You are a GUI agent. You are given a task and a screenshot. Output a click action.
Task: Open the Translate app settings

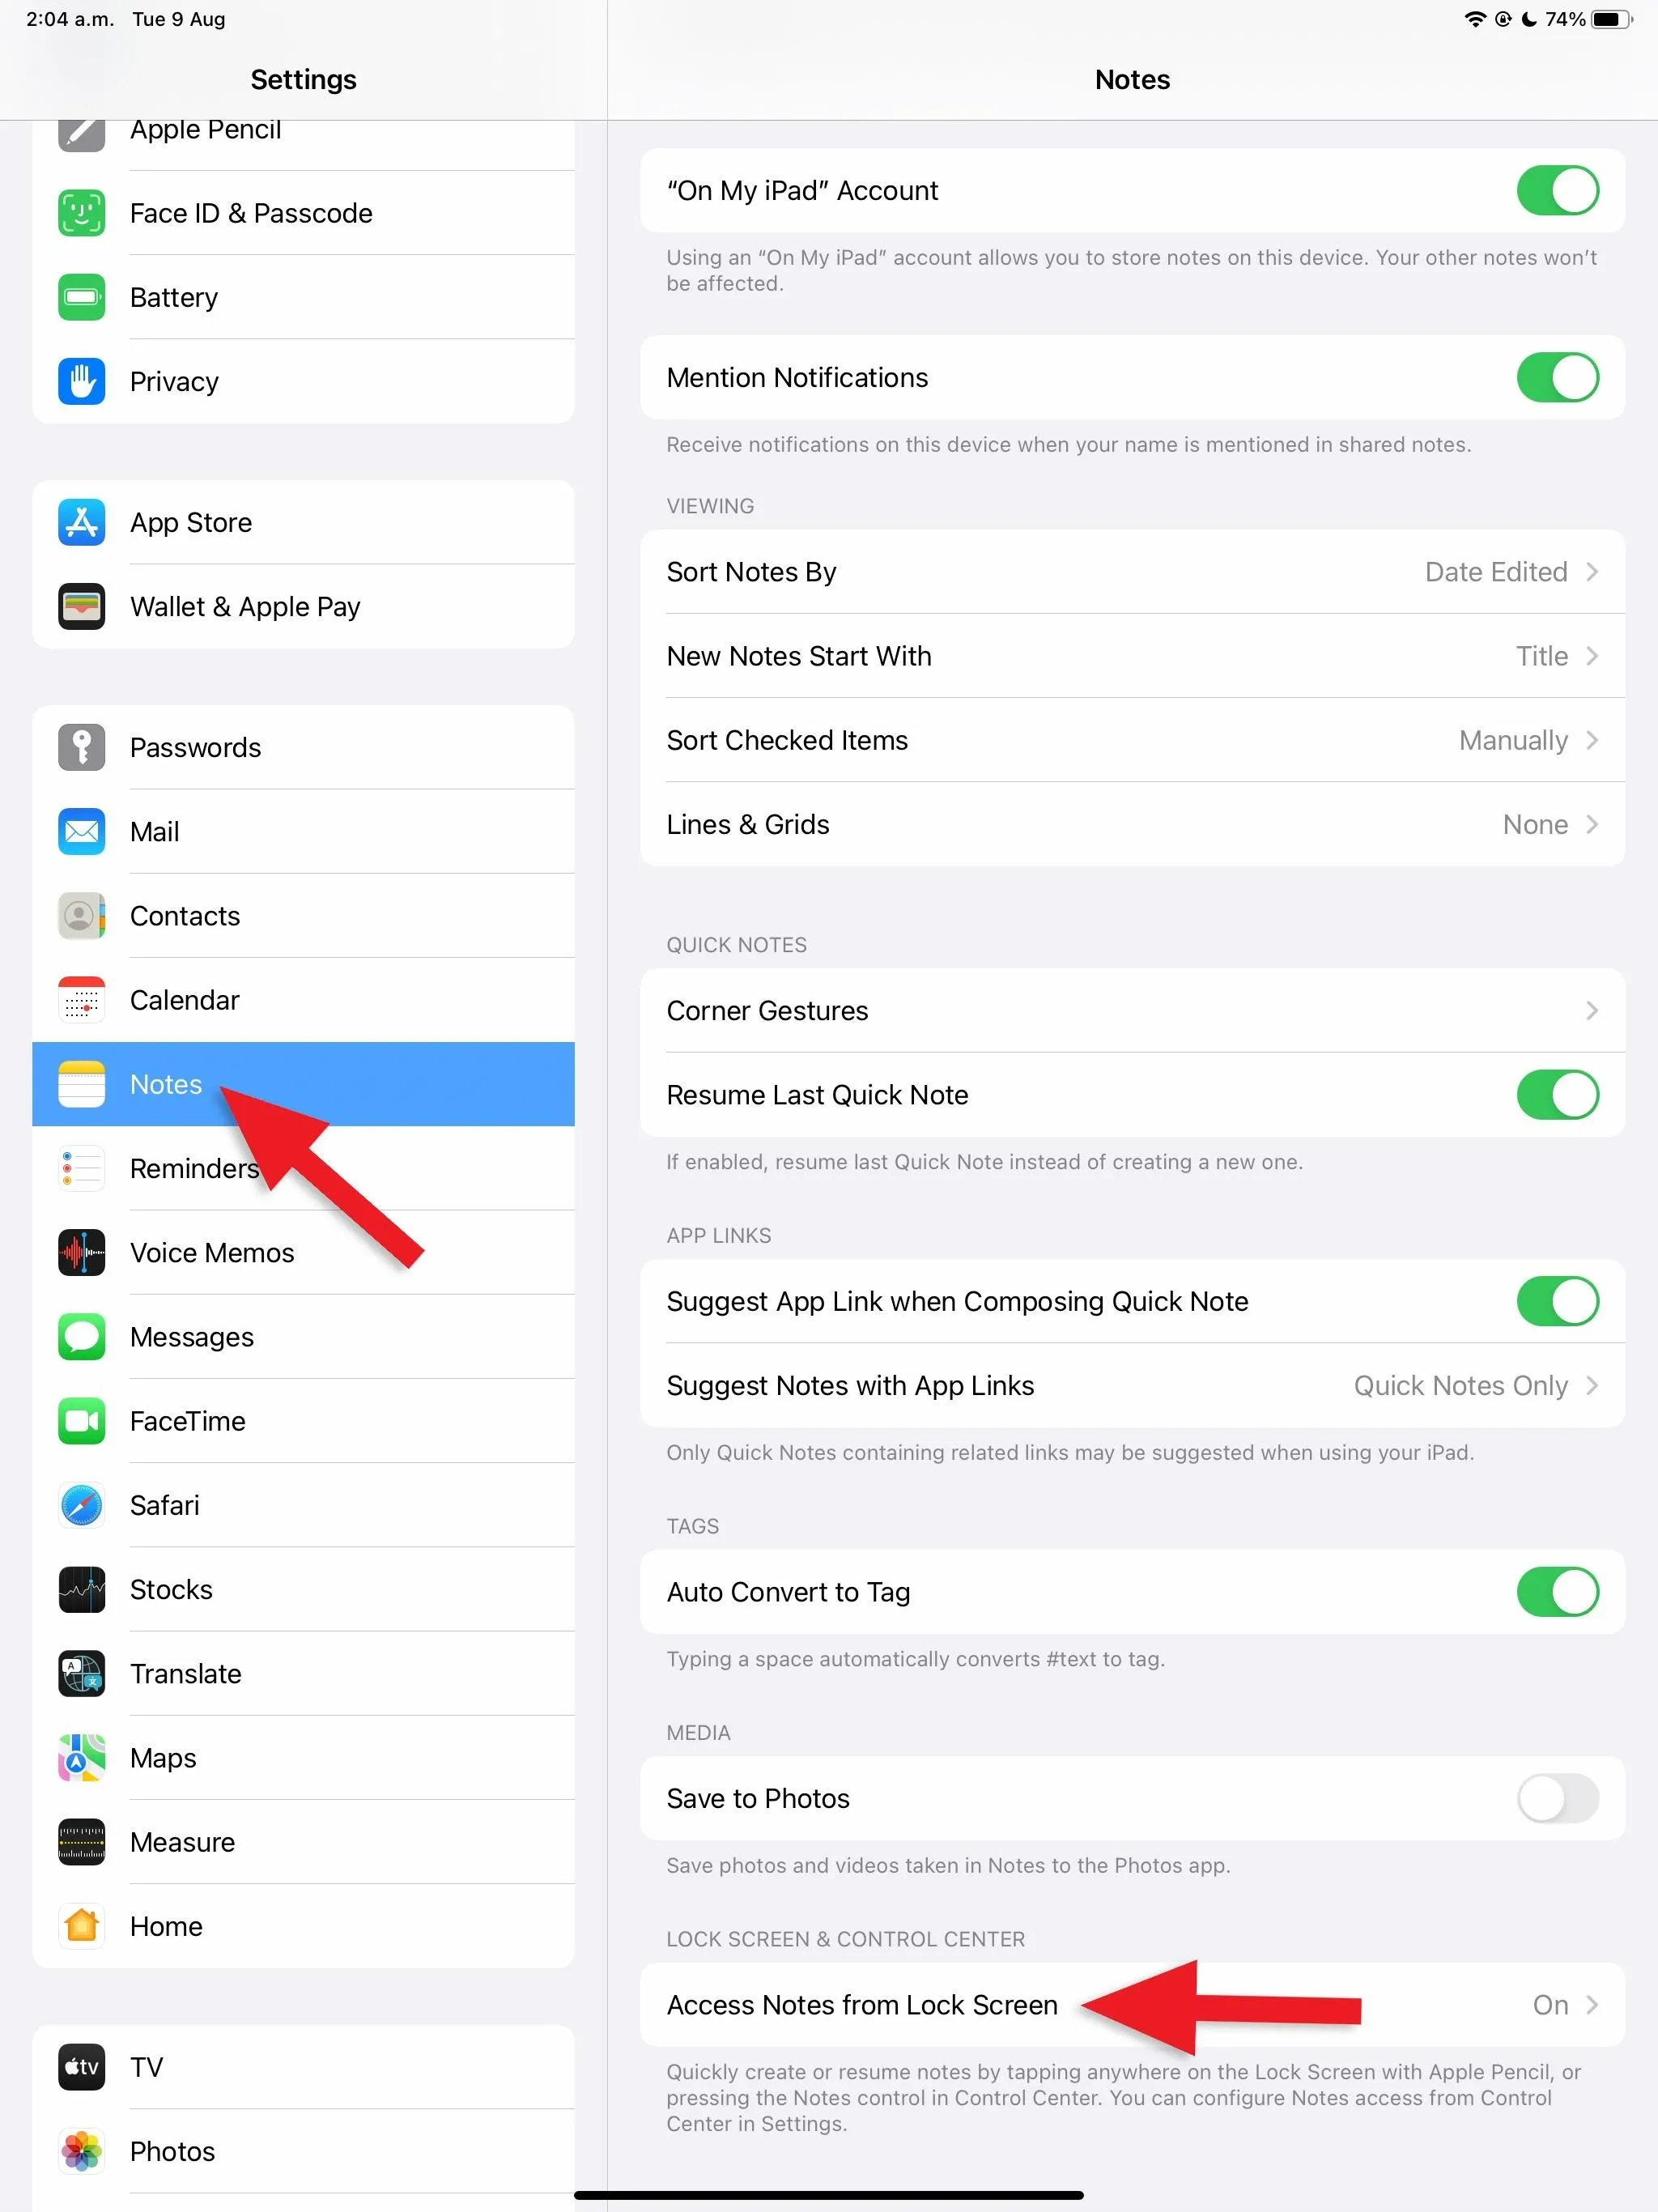[x=188, y=1672]
